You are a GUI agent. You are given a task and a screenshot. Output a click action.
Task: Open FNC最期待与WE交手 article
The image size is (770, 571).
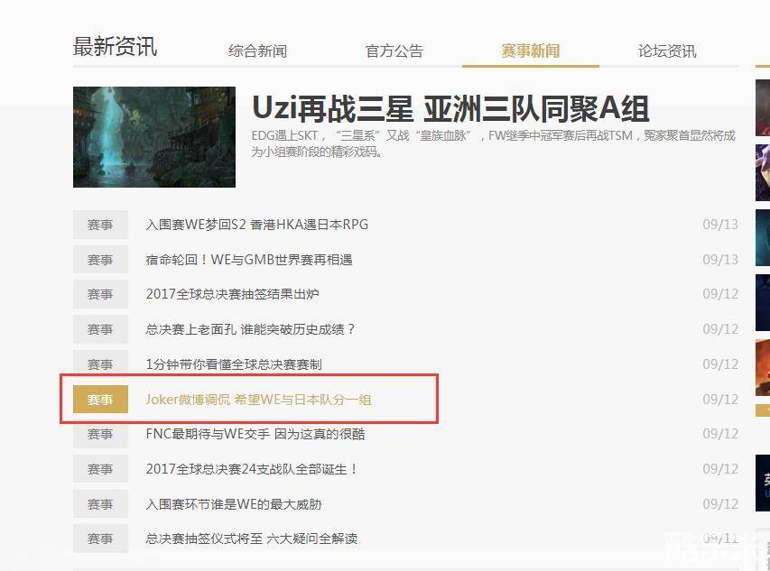tap(255, 434)
